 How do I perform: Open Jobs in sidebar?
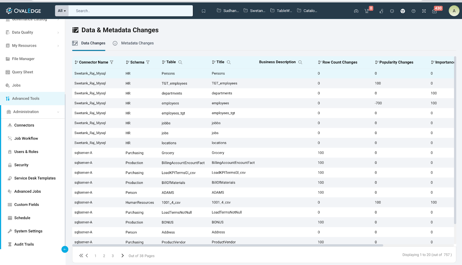click(x=16, y=85)
